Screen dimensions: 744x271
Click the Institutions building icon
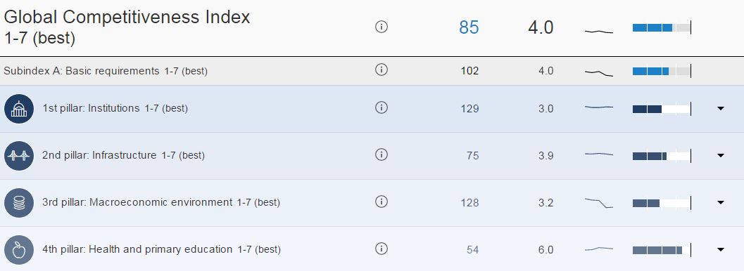tap(19, 109)
